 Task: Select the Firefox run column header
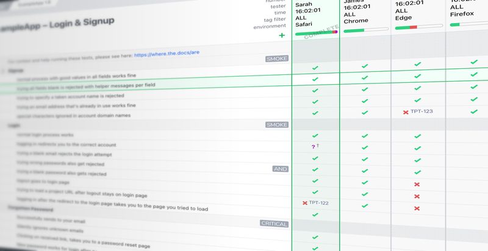pyautogui.click(x=467, y=14)
